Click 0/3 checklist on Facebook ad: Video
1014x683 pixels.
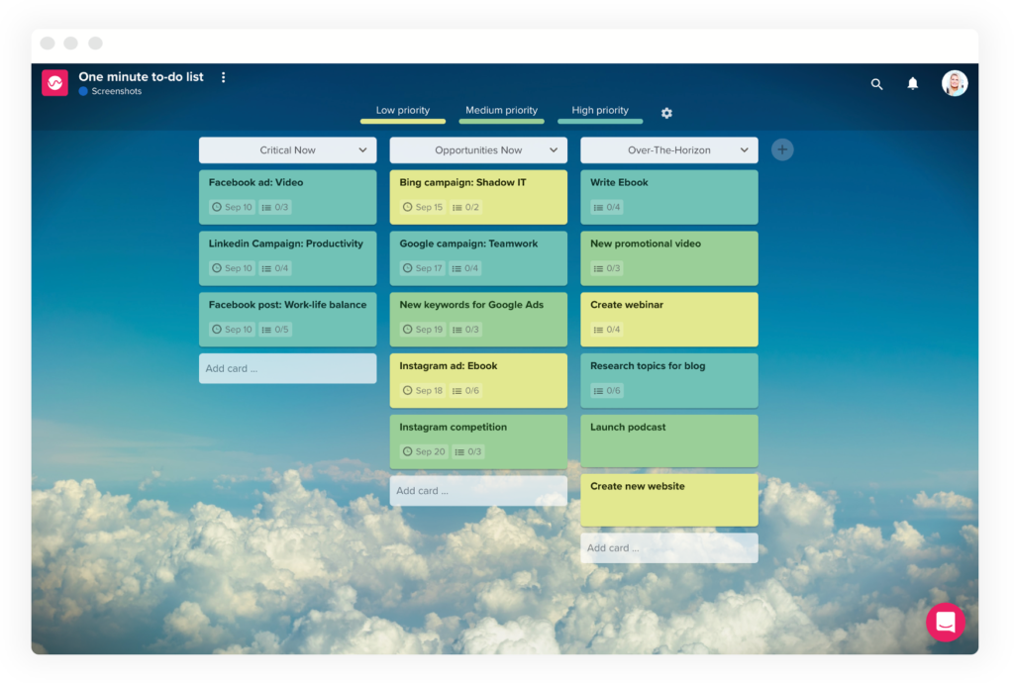[275, 208]
